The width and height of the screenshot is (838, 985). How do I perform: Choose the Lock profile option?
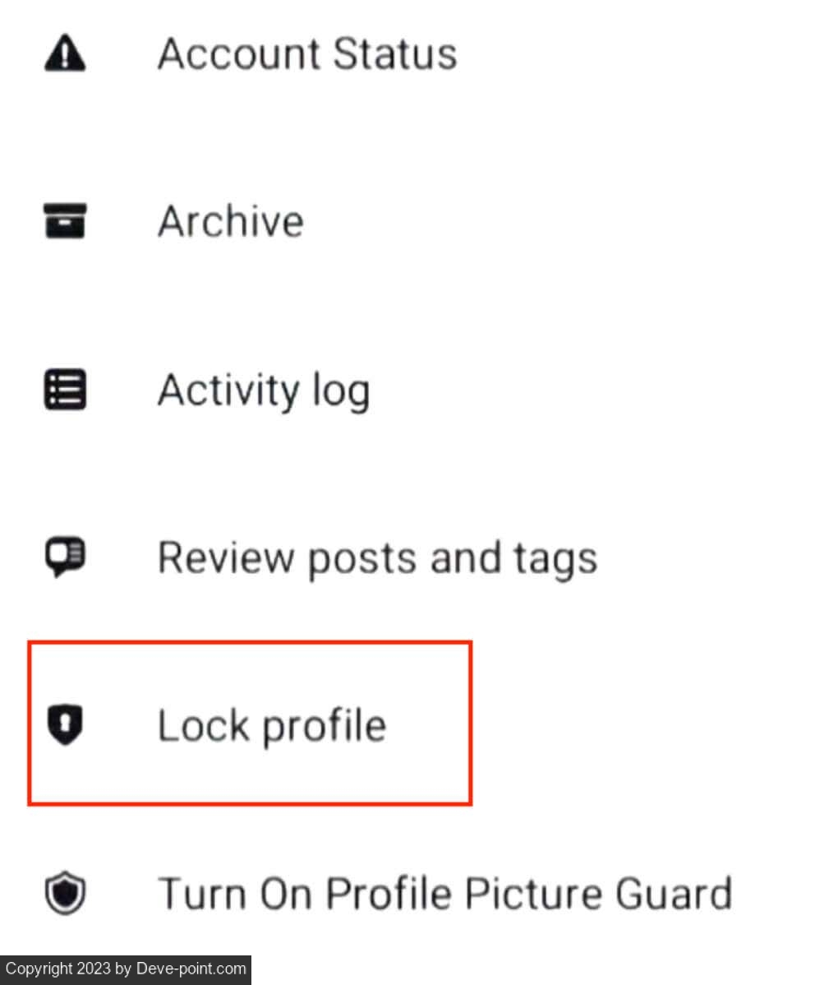tap(271, 725)
